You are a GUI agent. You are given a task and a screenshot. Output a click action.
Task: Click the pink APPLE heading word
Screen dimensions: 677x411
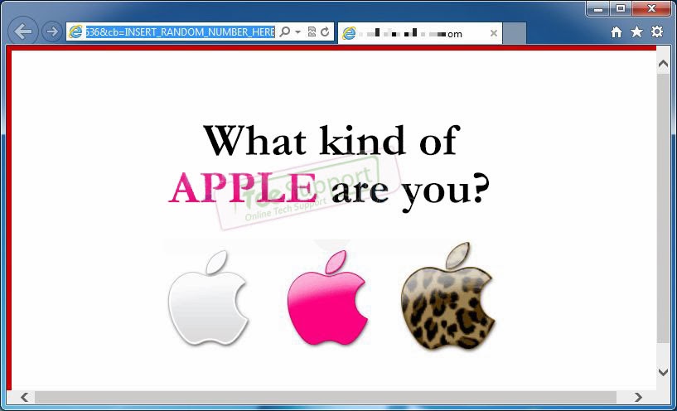pos(243,188)
